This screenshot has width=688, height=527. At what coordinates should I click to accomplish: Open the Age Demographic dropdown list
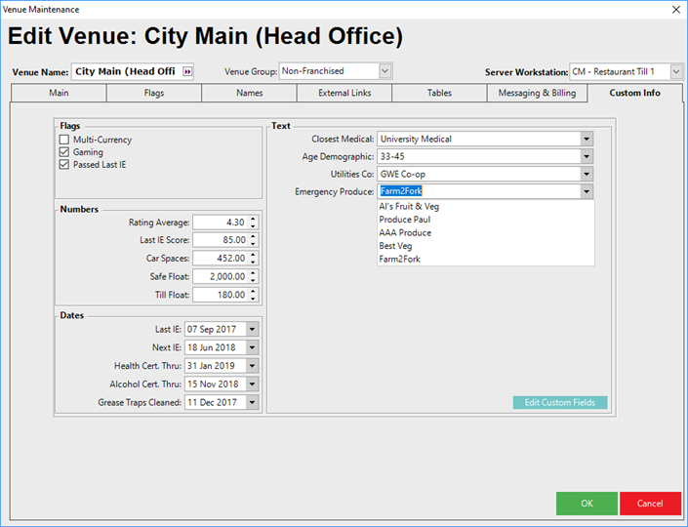(586, 156)
